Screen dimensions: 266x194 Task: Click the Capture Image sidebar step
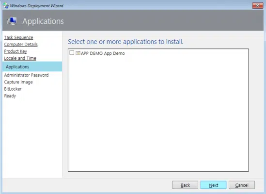(18, 82)
